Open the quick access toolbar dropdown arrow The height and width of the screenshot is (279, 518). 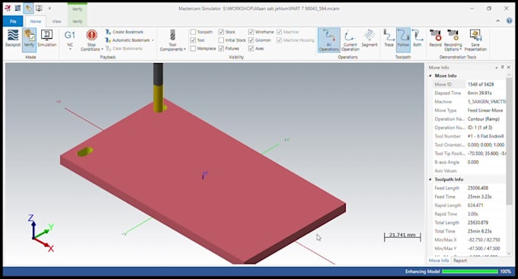pos(50,8)
